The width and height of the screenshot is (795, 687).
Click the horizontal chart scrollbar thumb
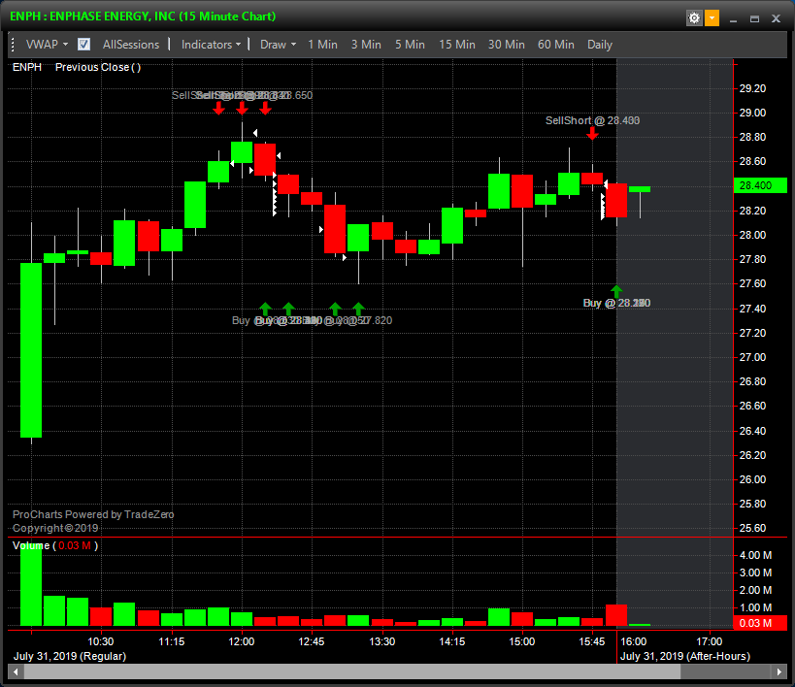[x=351, y=671]
